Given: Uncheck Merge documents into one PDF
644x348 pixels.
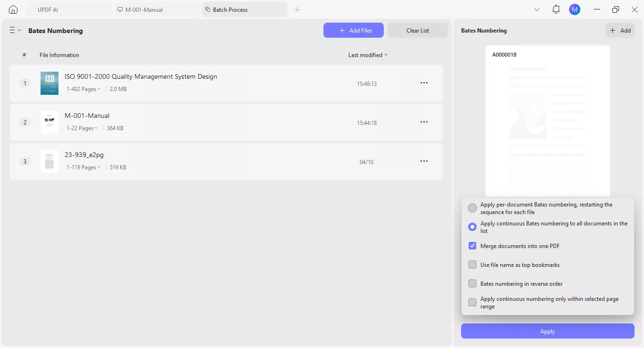Looking at the screenshot, I should 472,246.
